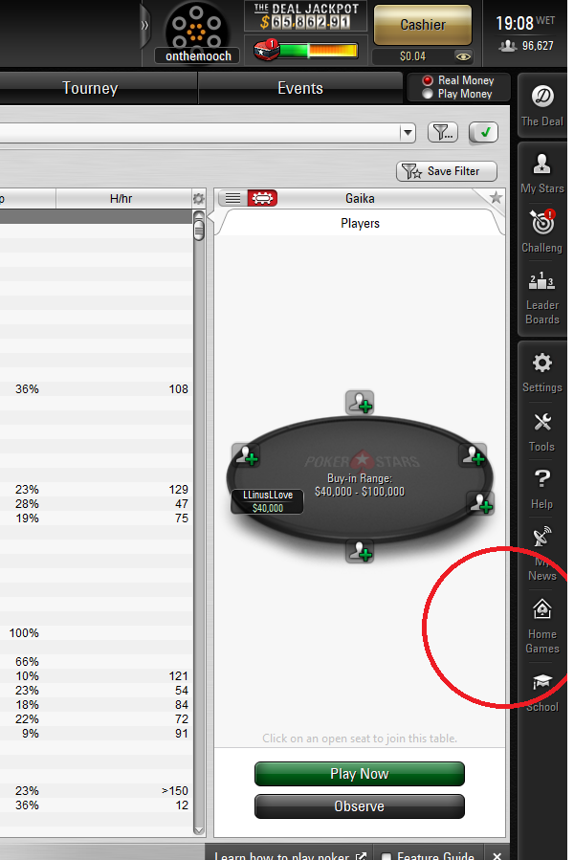Click the Observe button
Screen dimensions: 574x860
point(359,806)
